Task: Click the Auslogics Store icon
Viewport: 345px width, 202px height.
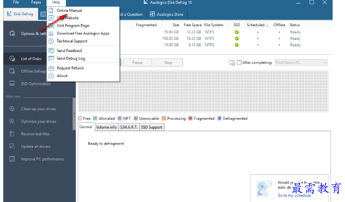Action: 152,14
